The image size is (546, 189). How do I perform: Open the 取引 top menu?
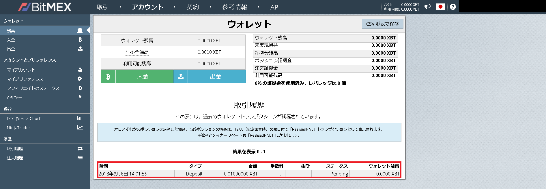pyautogui.click(x=103, y=7)
